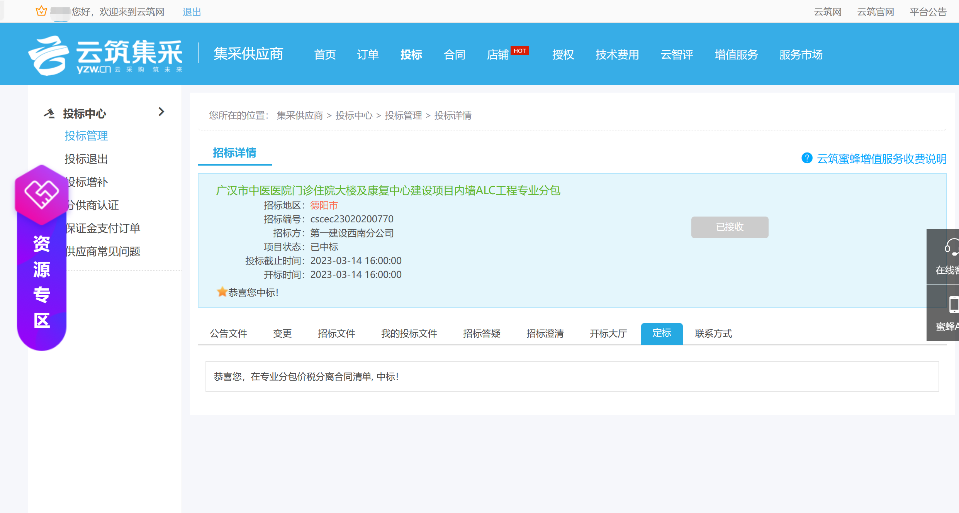Click the 投标管理 breadcrumb link
959x513 pixels.
403,115
